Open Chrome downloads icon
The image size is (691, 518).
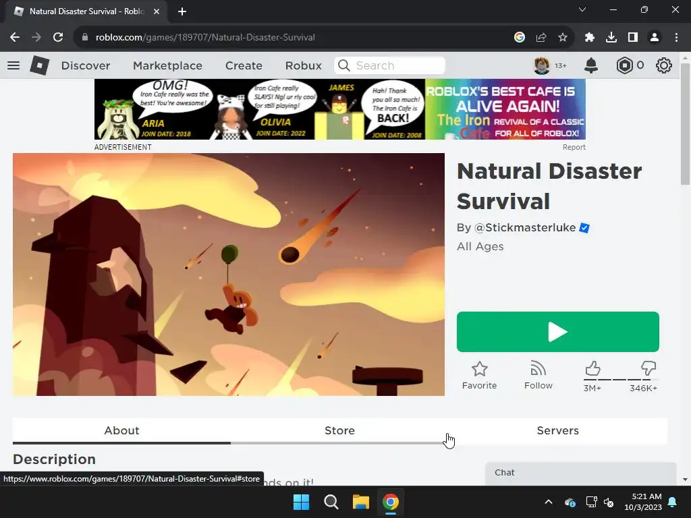pos(611,38)
